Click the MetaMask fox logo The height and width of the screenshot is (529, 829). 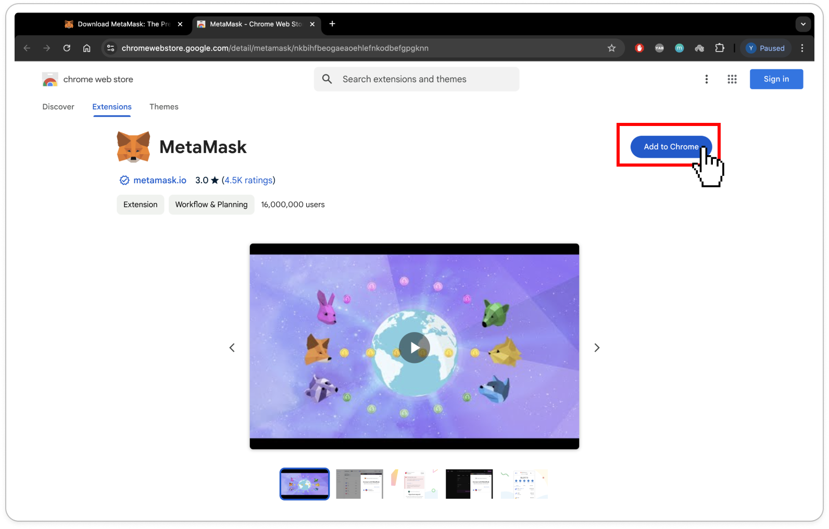point(133,147)
